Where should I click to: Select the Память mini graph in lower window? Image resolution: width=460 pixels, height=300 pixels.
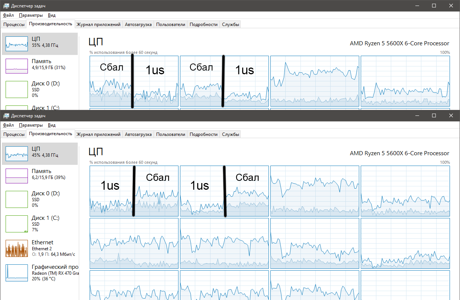[17, 176]
